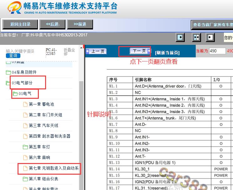Click document icon beside 第七章 无钥匙进入
This screenshot has width=233, height=190.
click(25, 168)
